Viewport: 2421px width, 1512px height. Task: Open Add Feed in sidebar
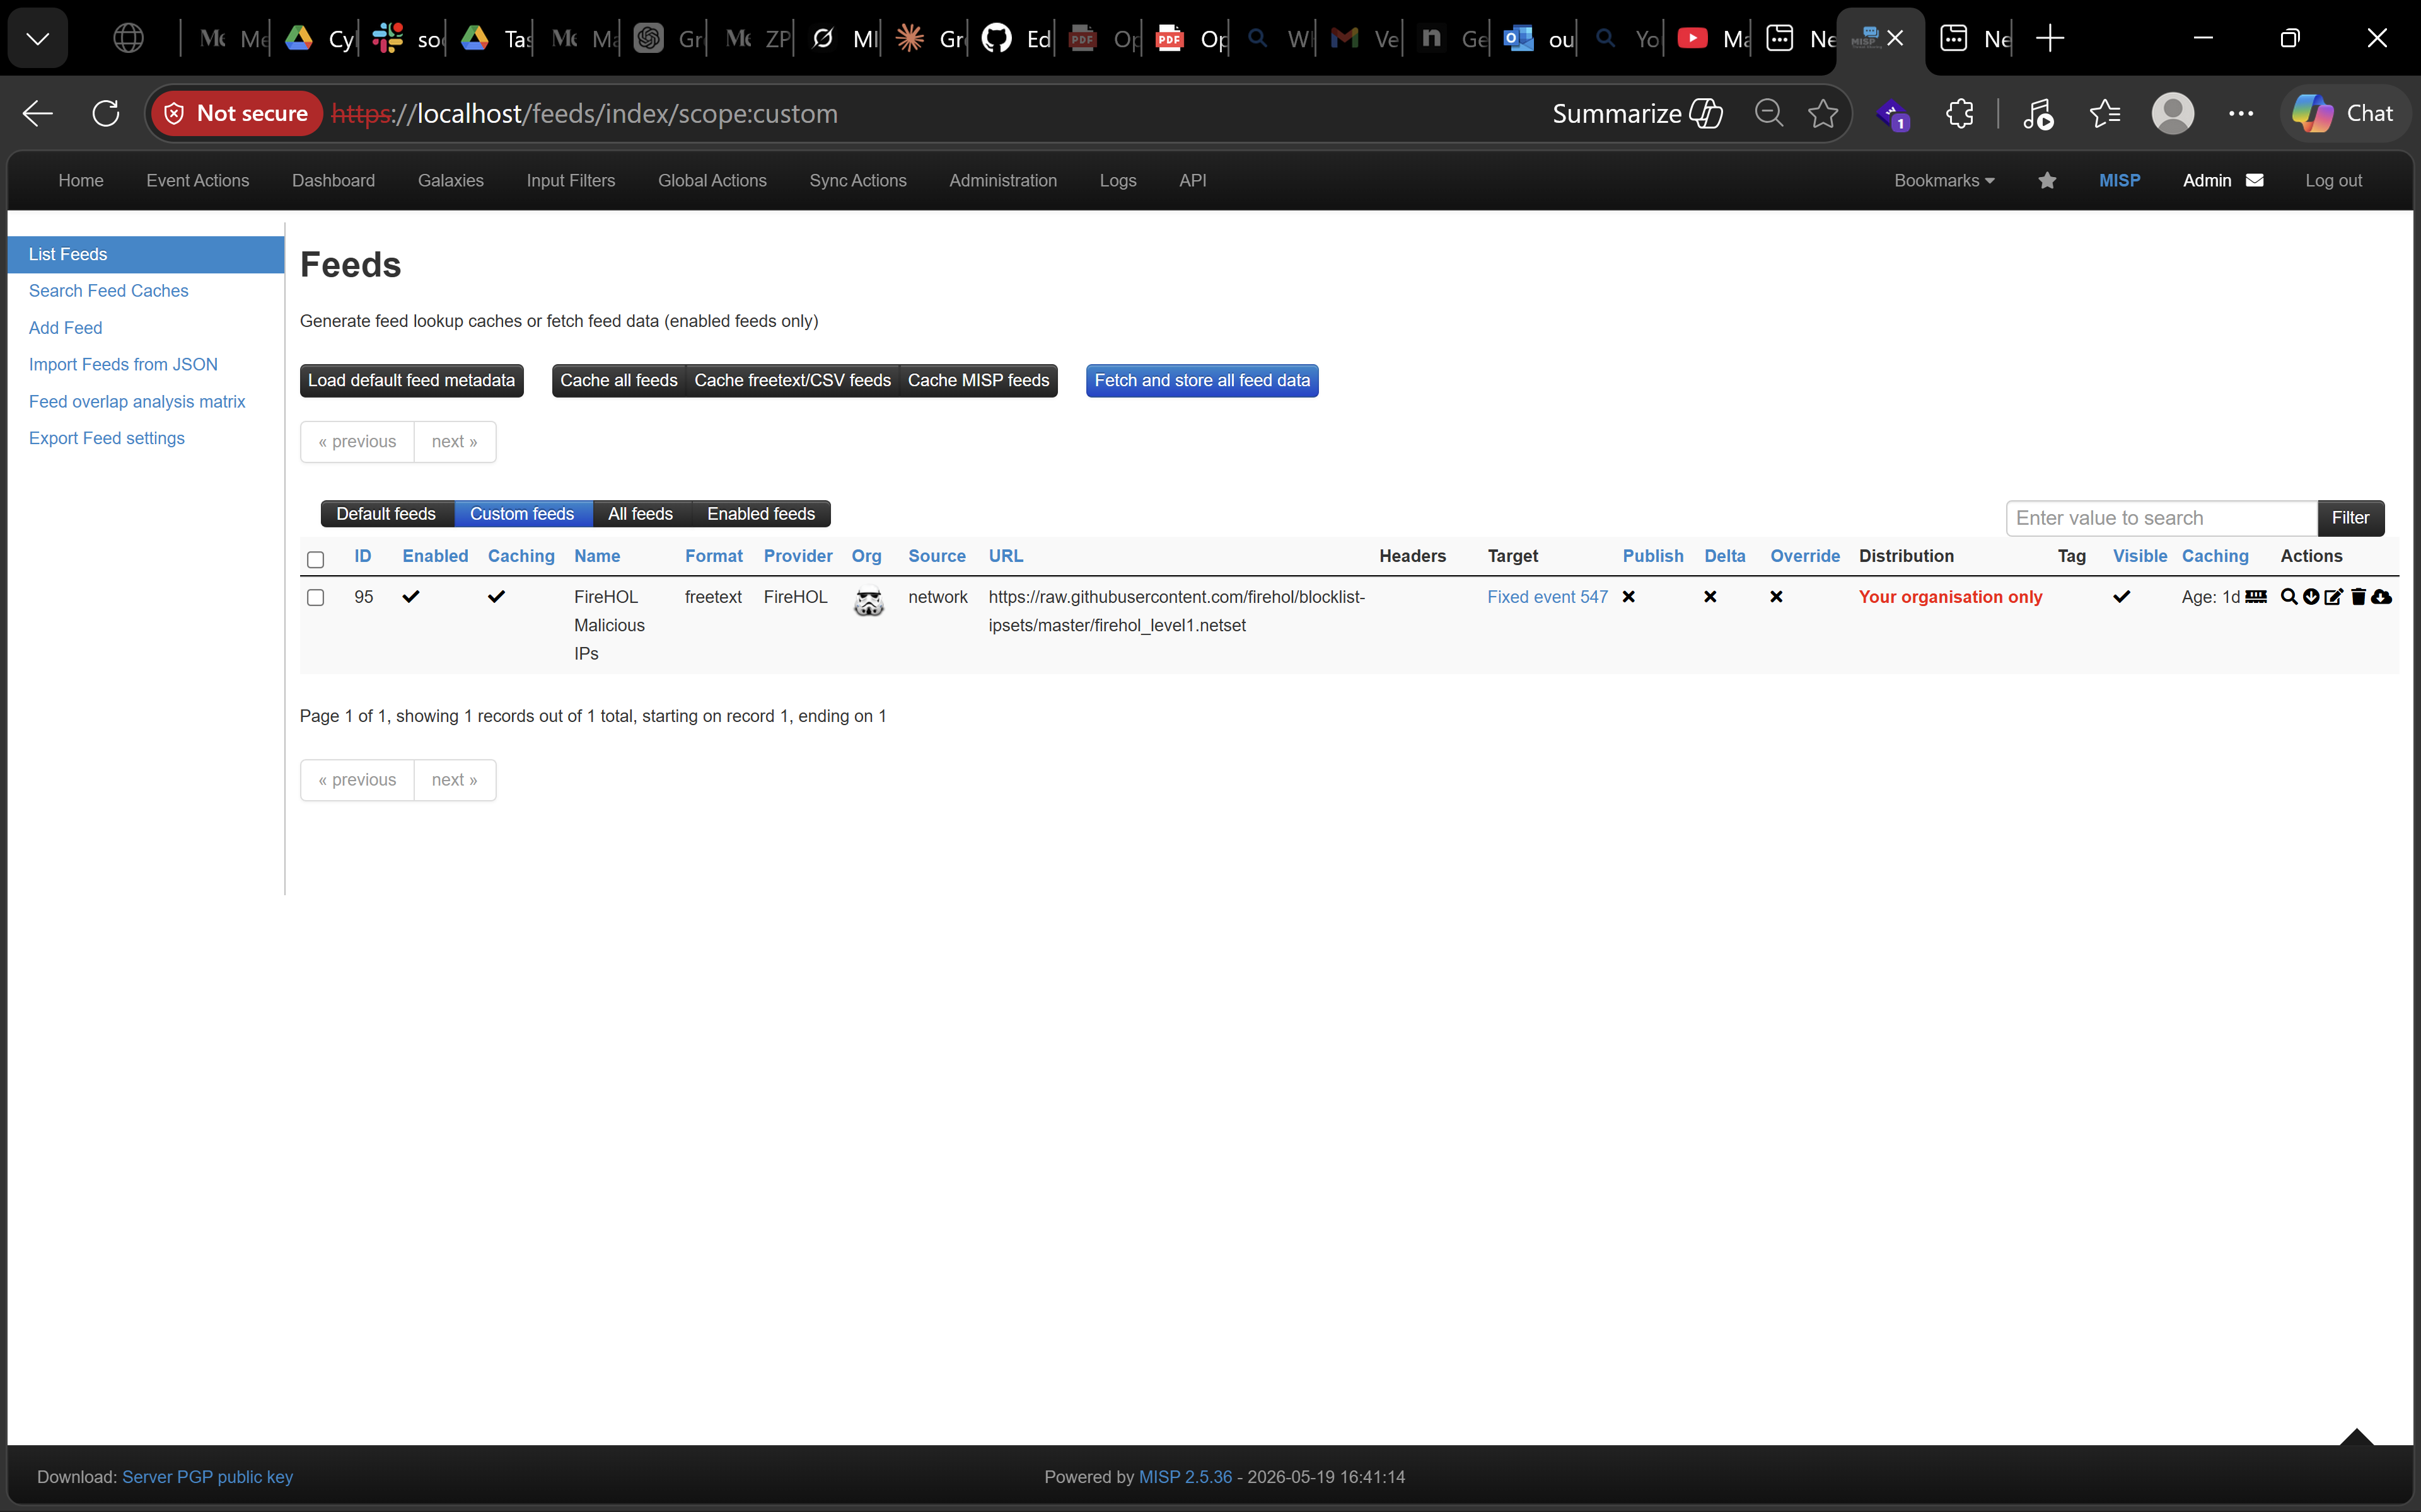[65, 327]
